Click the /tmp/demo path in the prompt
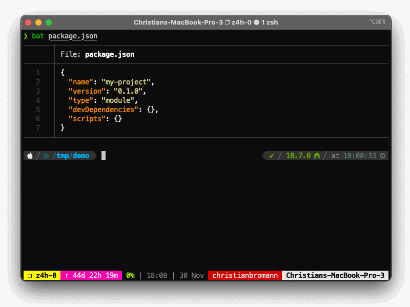This screenshot has width=410, height=307. [x=71, y=156]
